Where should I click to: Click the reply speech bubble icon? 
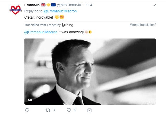pos(27,110)
